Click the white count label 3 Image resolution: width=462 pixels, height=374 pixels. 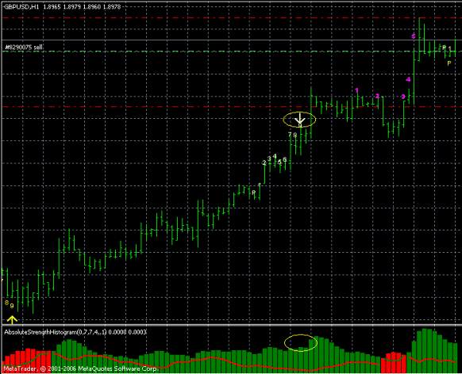(x=269, y=159)
